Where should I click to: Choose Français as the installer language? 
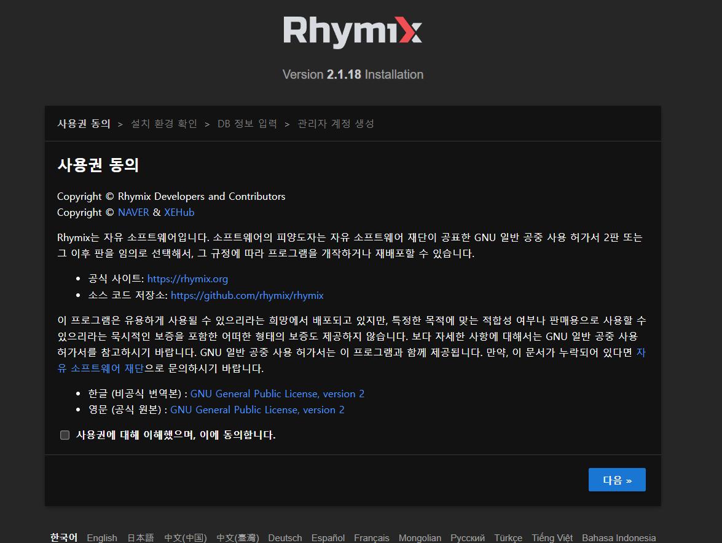tap(372, 537)
